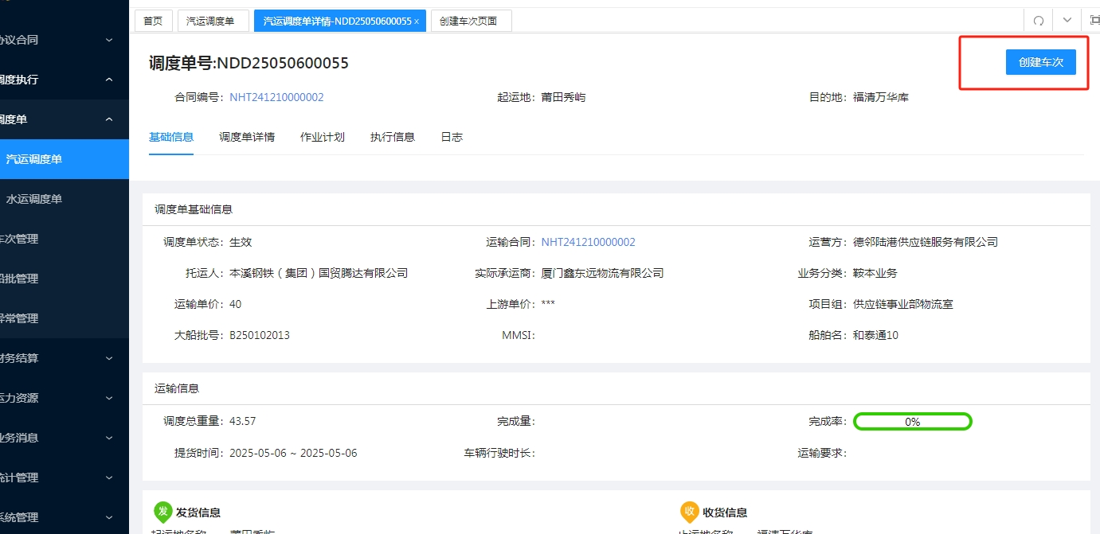The image size is (1100, 534).
Task: Open the 日志 tab
Action: tap(452, 137)
